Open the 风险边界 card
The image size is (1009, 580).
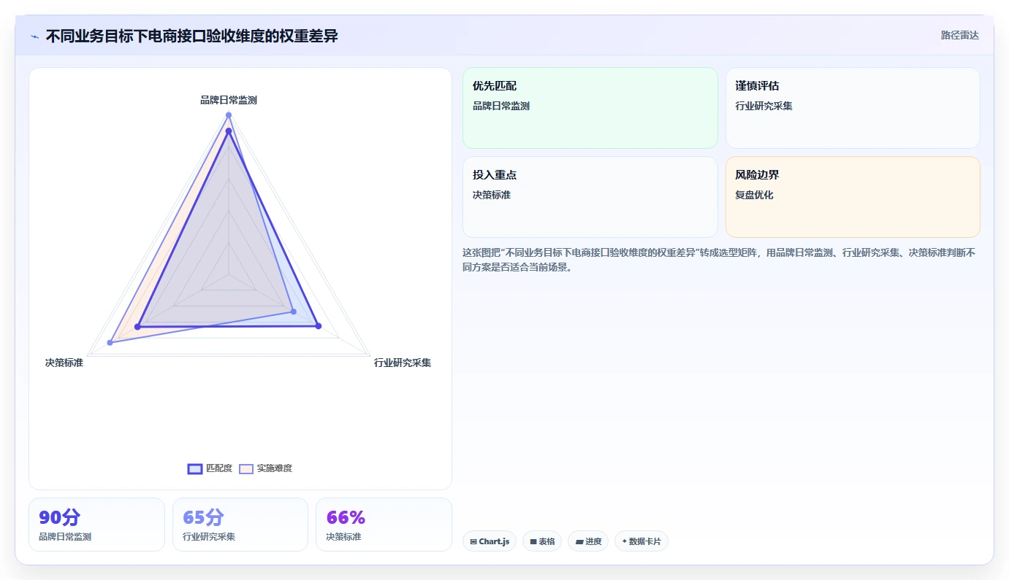pyautogui.click(x=853, y=197)
